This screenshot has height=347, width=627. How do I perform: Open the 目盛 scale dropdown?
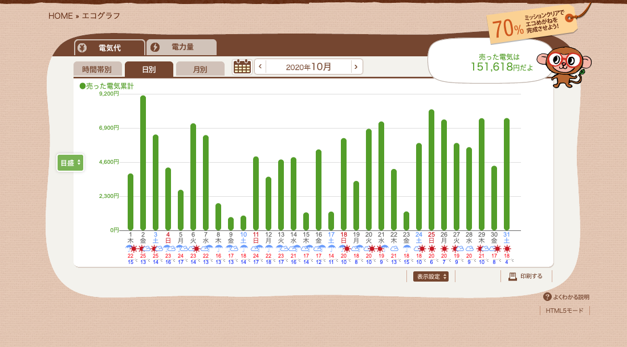[x=70, y=163]
